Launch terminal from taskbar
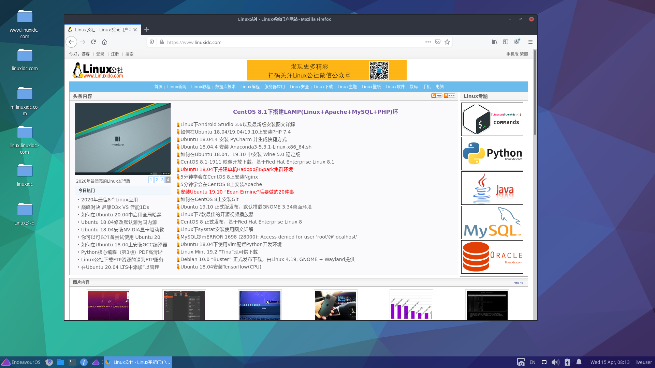This screenshot has width=655, height=368. [72, 362]
